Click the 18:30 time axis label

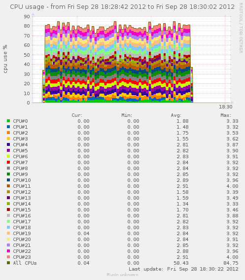point(226,107)
